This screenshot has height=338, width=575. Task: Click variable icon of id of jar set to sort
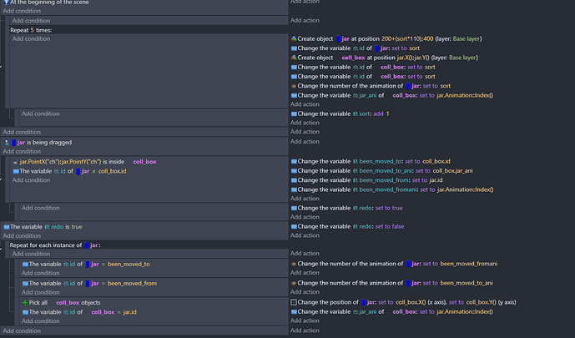pos(294,48)
